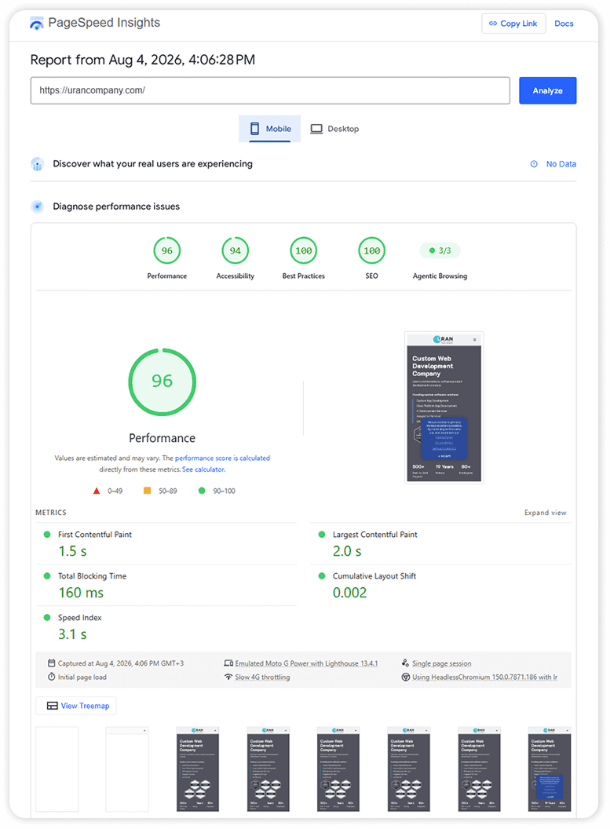Click the First Contentful Paint metric label

tap(95, 535)
